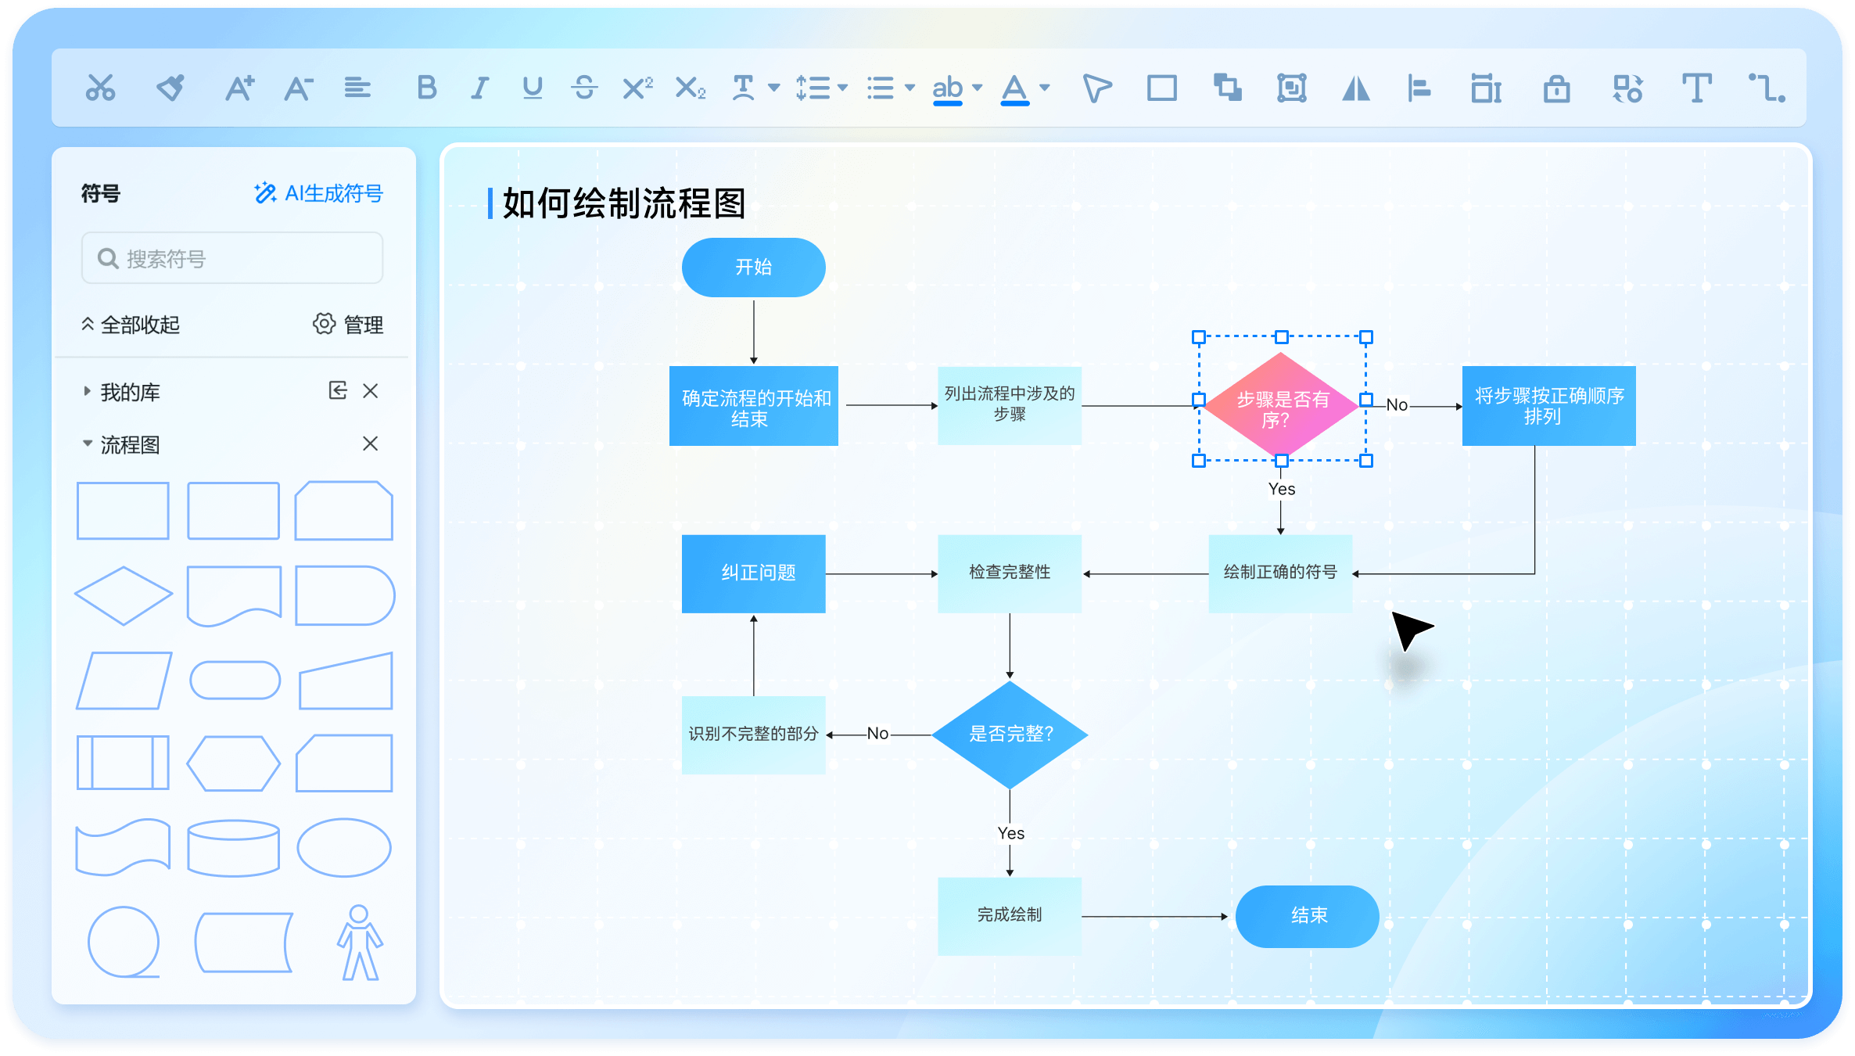Apply the font color A swatch
Screen dimensions: 1855x1056
[1014, 89]
